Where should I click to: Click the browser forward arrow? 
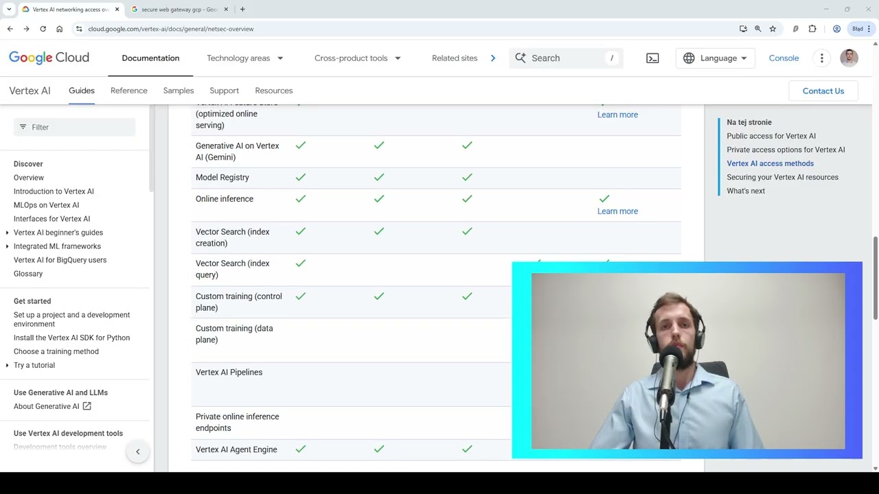point(26,29)
